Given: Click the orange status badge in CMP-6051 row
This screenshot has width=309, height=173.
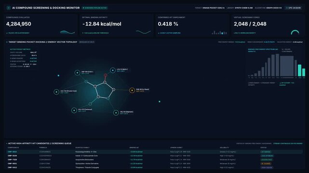Looking at the screenshot, I should (x=266, y=163).
